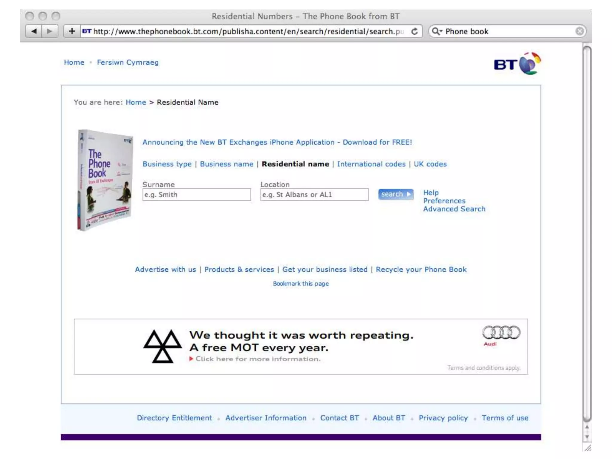
Task: Select the UK codes tab
Action: (430, 164)
